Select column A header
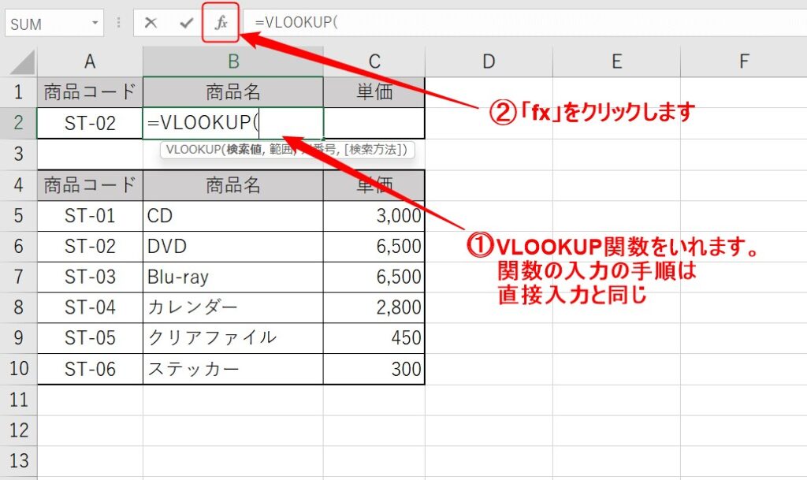The width and height of the screenshot is (807, 480). tap(90, 61)
